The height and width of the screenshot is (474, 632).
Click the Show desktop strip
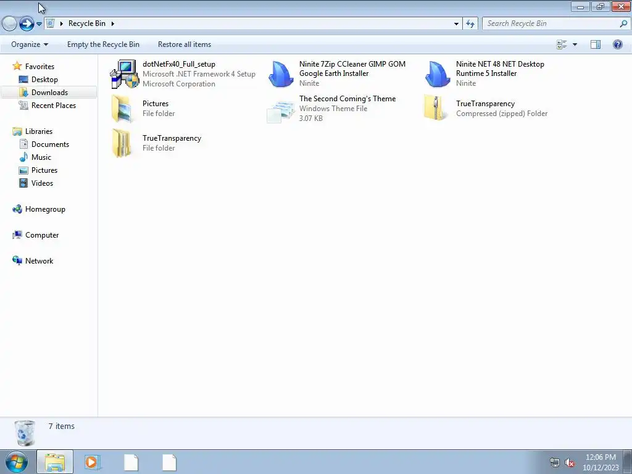627,462
